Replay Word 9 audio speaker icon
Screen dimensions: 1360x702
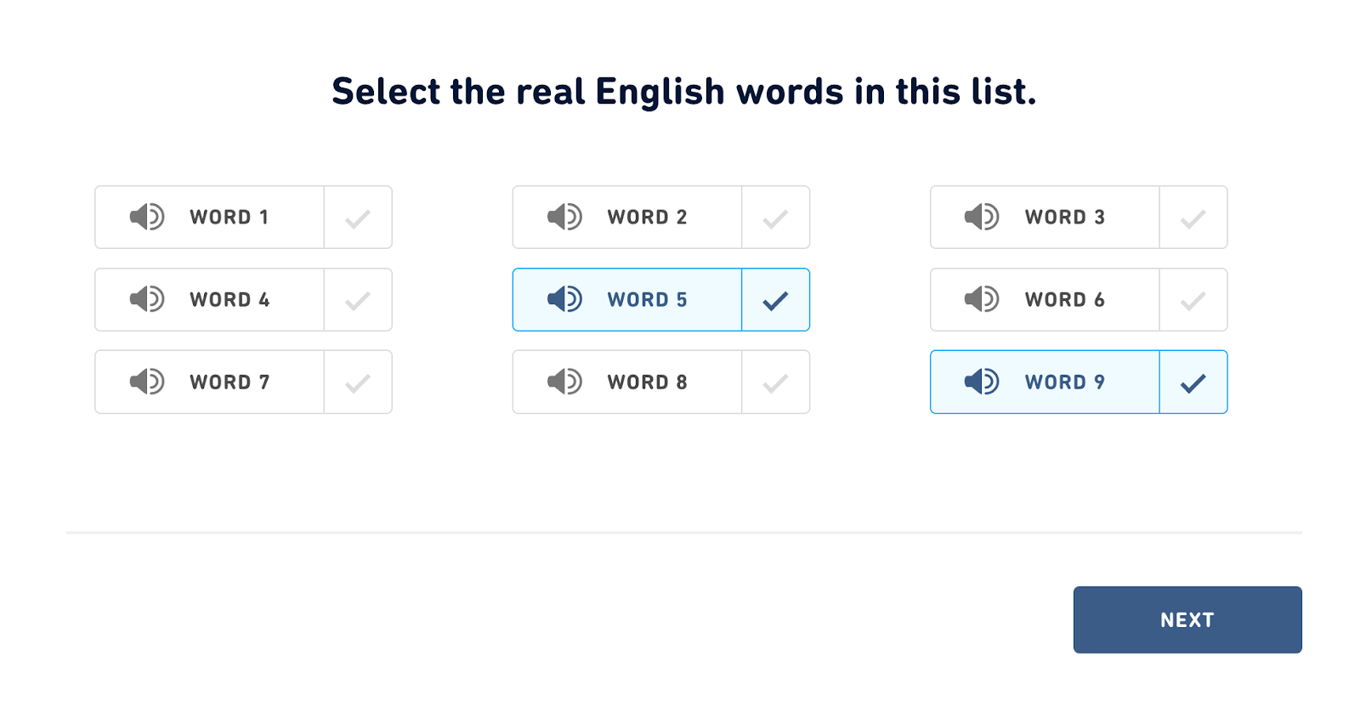coord(982,382)
